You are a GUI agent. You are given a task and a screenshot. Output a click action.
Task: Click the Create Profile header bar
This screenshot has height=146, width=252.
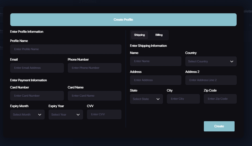pyautogui.click(x=123, y=20)
